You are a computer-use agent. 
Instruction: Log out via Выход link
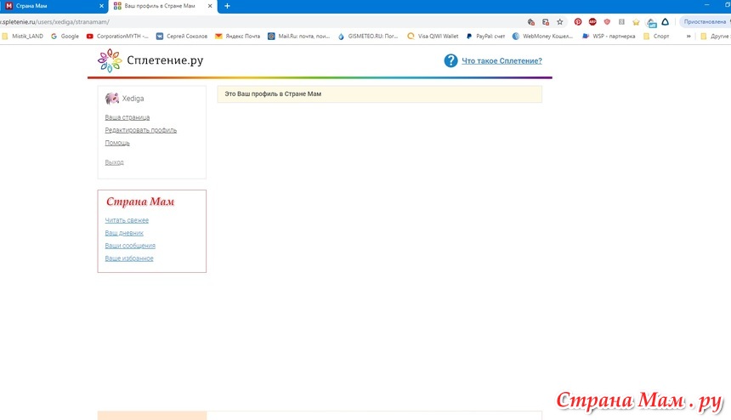point(114,162)
